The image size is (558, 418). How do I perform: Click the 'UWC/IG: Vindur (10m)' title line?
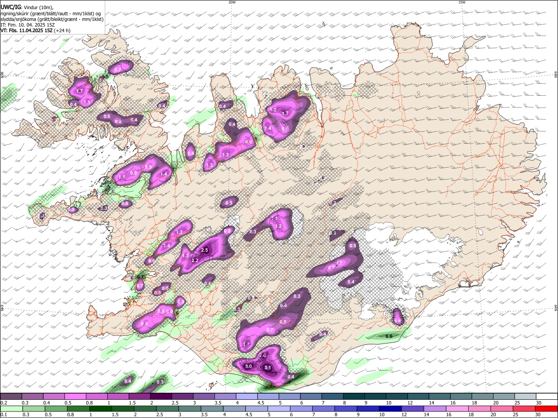pos(27,7)
